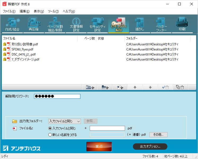Move selected file up with arrow
Image resolution: width=198 pixels, height=159 pixels.
(135, 87)
